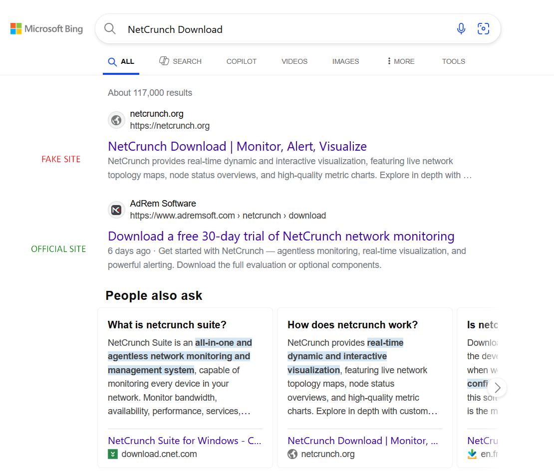Click the AdRem Software favicon
Screen dimensions: 554x473
point(116,210)
